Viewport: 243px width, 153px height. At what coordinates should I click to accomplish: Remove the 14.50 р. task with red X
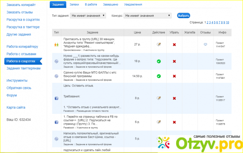pyautogui.click(x=174, y=76)
